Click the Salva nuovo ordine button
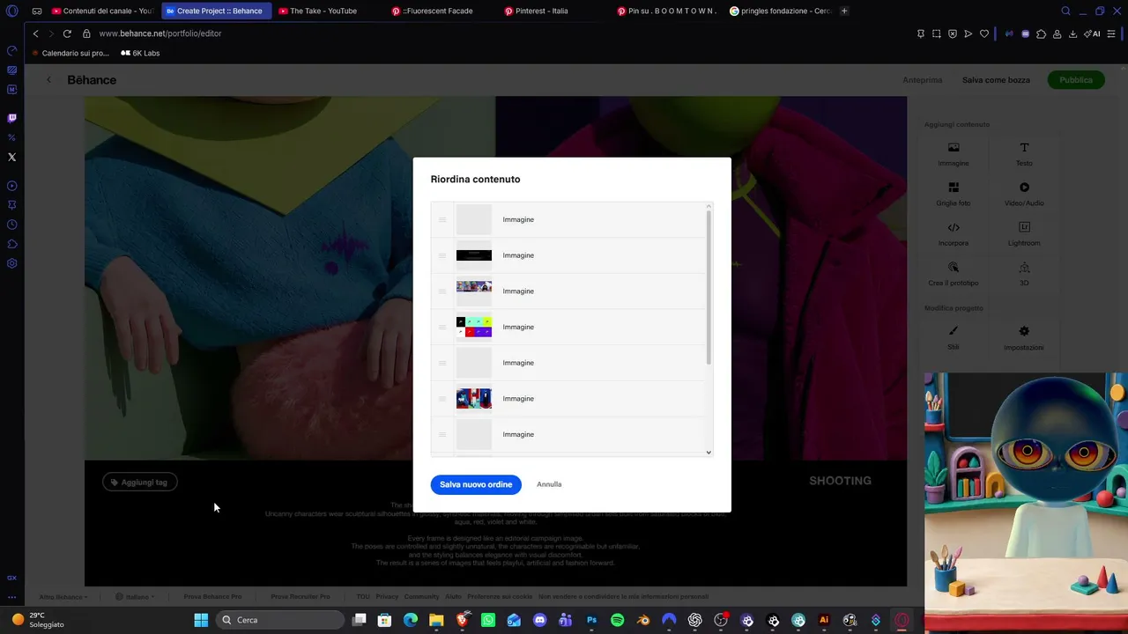Image resolution: width=1128 pixels, height=634 pixels. point(476,484)
